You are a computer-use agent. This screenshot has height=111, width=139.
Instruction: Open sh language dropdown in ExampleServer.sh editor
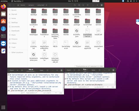pos(75,87)
